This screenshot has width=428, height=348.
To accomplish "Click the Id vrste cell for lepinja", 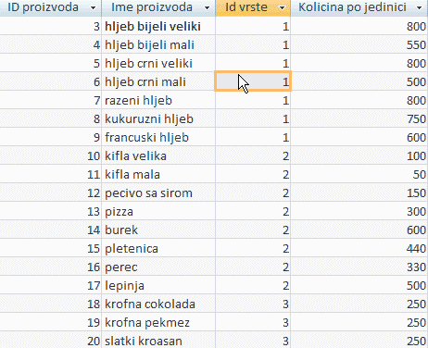I will (x=253, y=285).
